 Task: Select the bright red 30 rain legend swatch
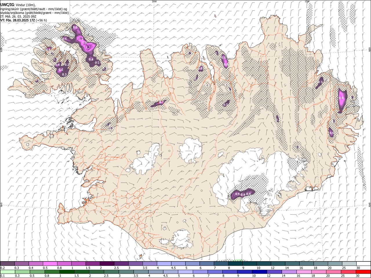pyautogui.click(x=363, y=272)
